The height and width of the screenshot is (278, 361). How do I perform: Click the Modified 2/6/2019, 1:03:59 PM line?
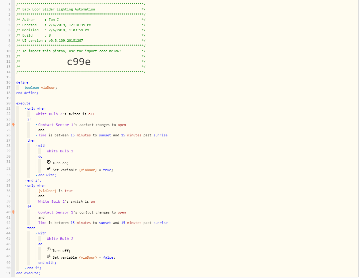(x=81, y=30)
